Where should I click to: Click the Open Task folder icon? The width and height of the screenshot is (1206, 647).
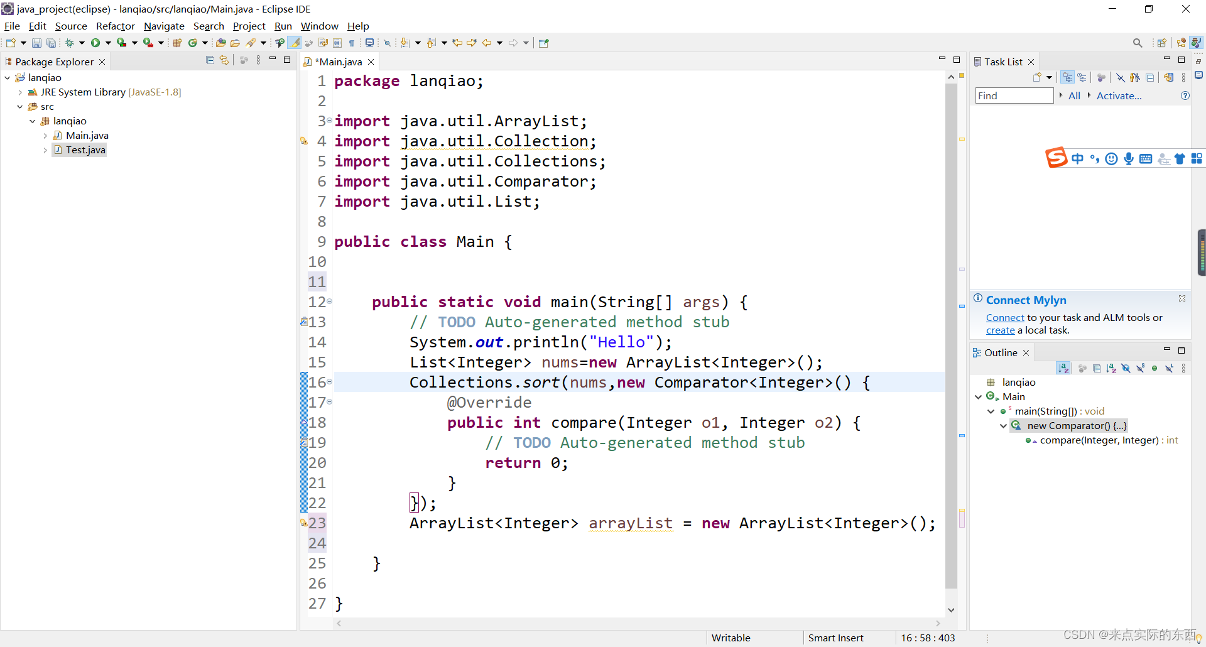click(235, 43)
